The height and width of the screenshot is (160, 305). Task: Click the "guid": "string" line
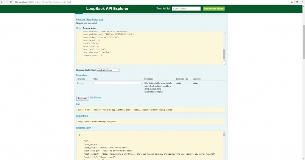coord(91,43)
